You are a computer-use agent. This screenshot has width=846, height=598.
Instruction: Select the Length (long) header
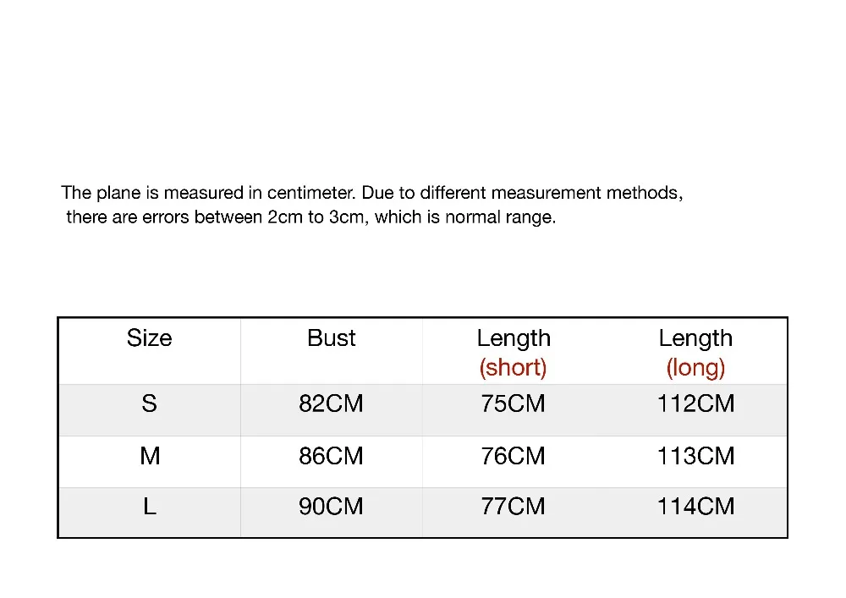(695, 353)
